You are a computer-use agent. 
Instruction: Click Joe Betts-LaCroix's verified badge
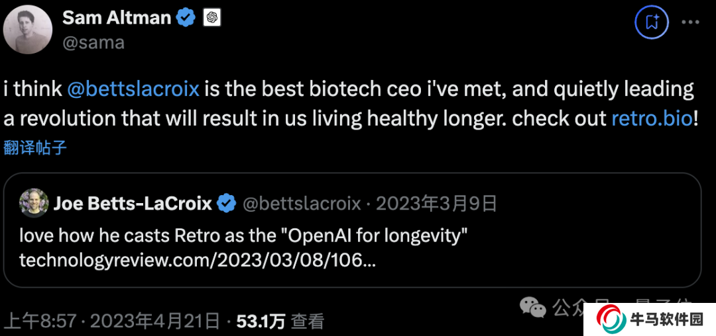(x=227, y=203)
